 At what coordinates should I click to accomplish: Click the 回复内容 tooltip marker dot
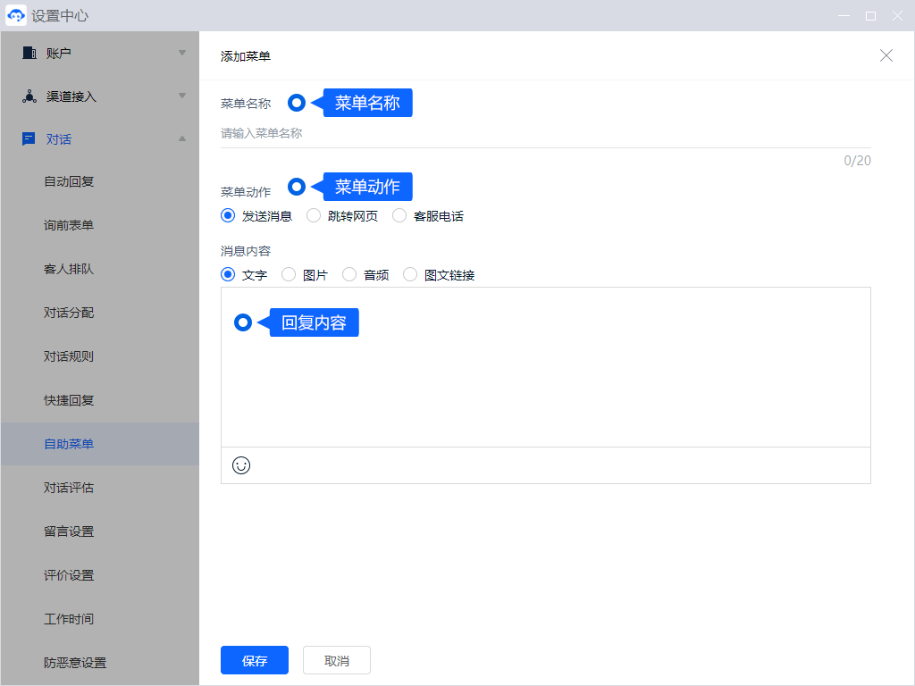coord(243,322)
